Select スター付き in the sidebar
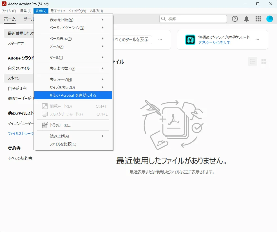Viewport: 277px width, 232px height. pos(16,43)
